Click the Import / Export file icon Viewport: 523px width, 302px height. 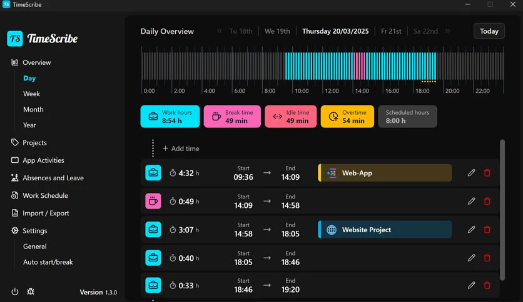14,213
